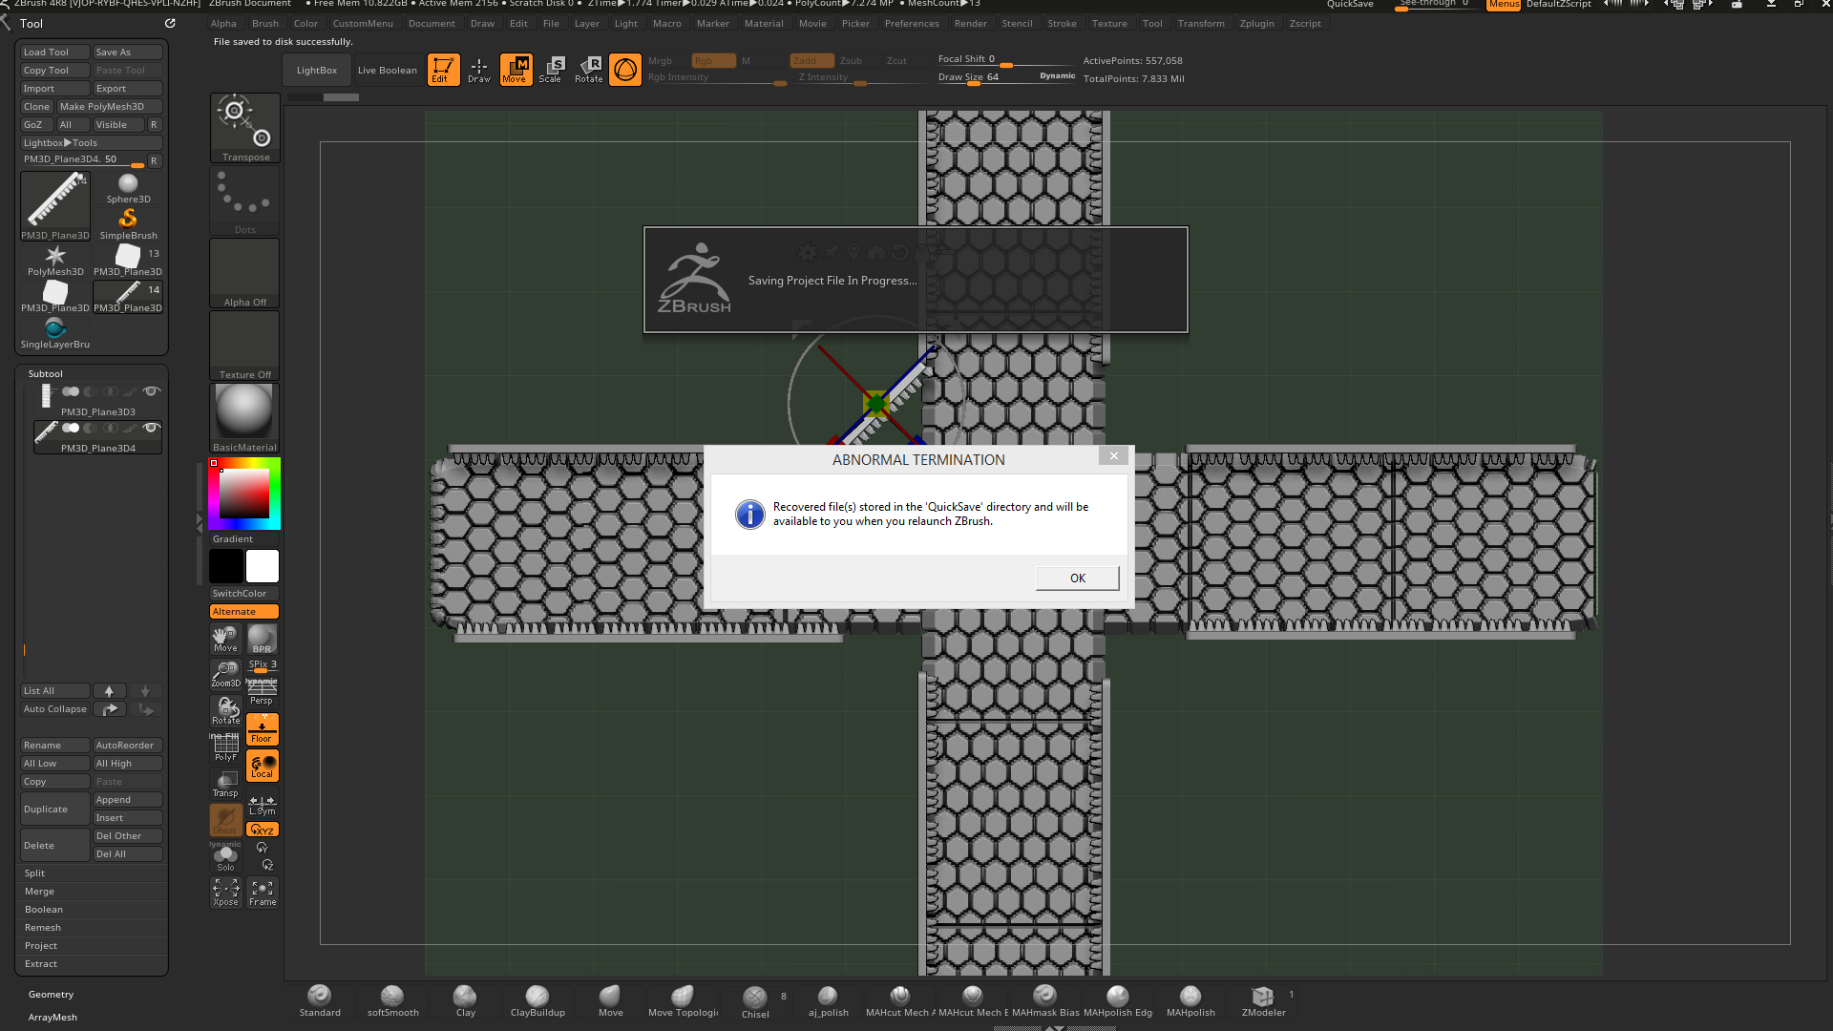This screenshot has width=1833, height=1031.
Task: Open the Zplugin menu
Action: (1256, 23)
